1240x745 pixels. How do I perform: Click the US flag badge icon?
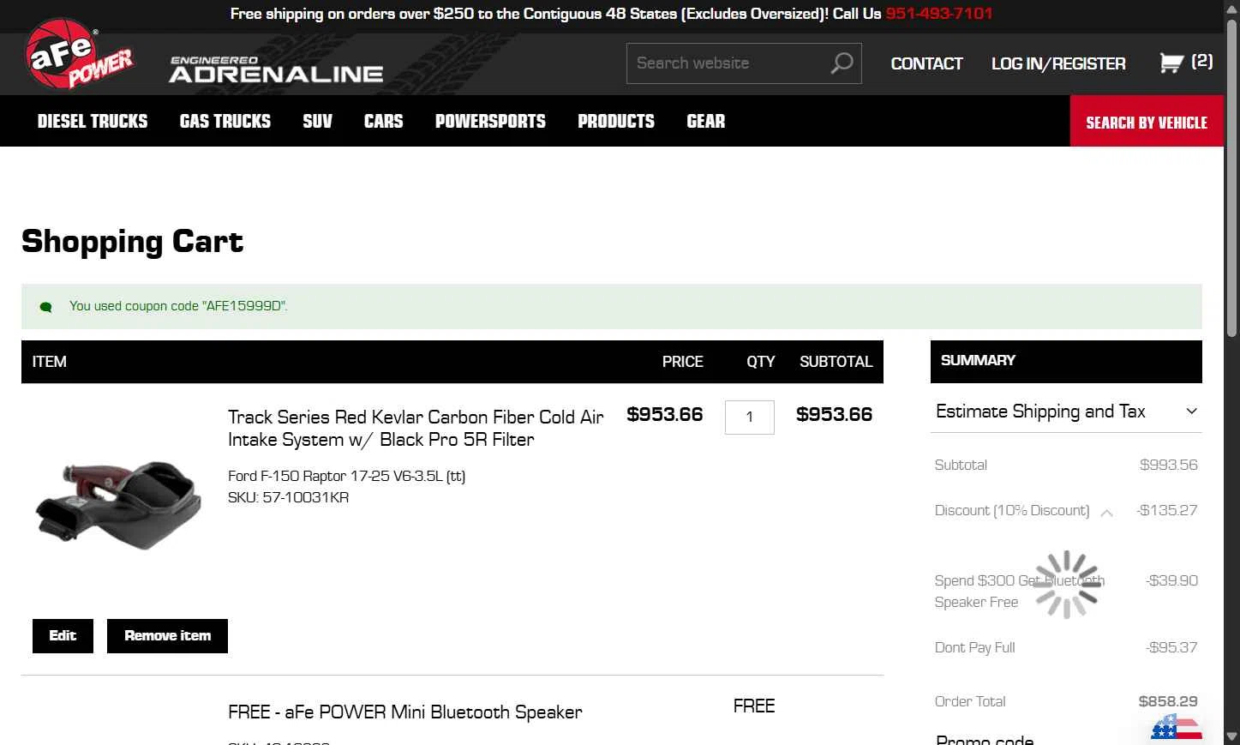tap(1176, 727)
